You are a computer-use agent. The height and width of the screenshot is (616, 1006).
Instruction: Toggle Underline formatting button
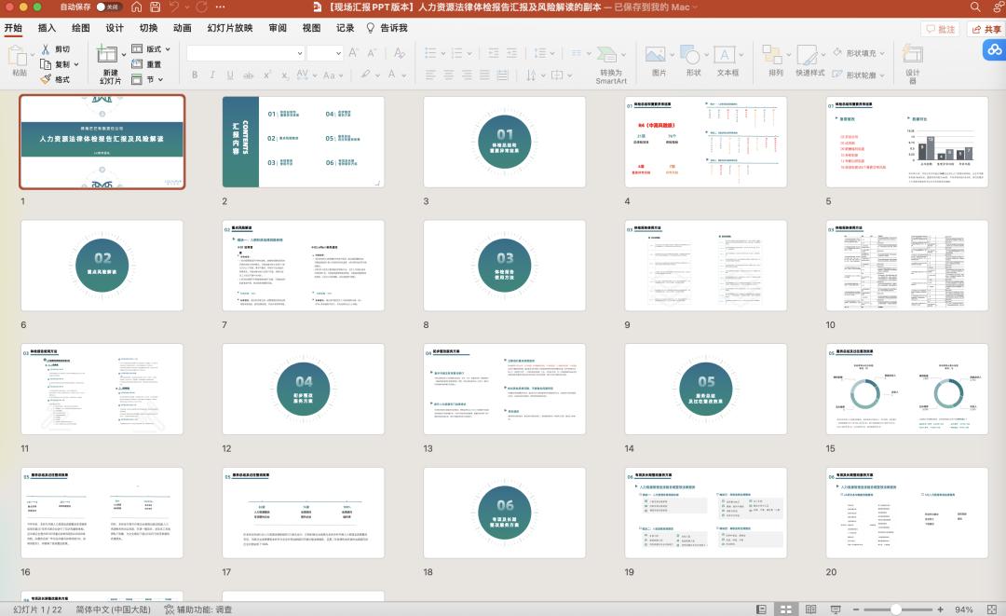pos(230,75)
